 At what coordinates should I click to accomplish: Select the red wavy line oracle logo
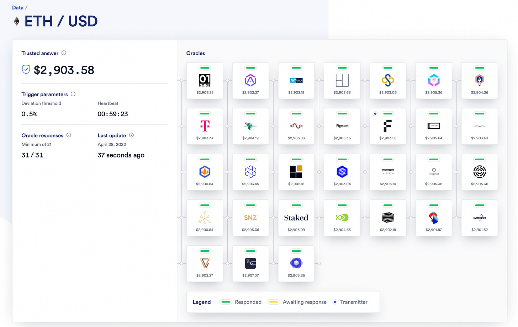(x=296, y=126)
